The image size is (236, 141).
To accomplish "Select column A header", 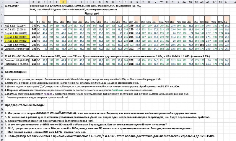I will (x=17, y=2).
